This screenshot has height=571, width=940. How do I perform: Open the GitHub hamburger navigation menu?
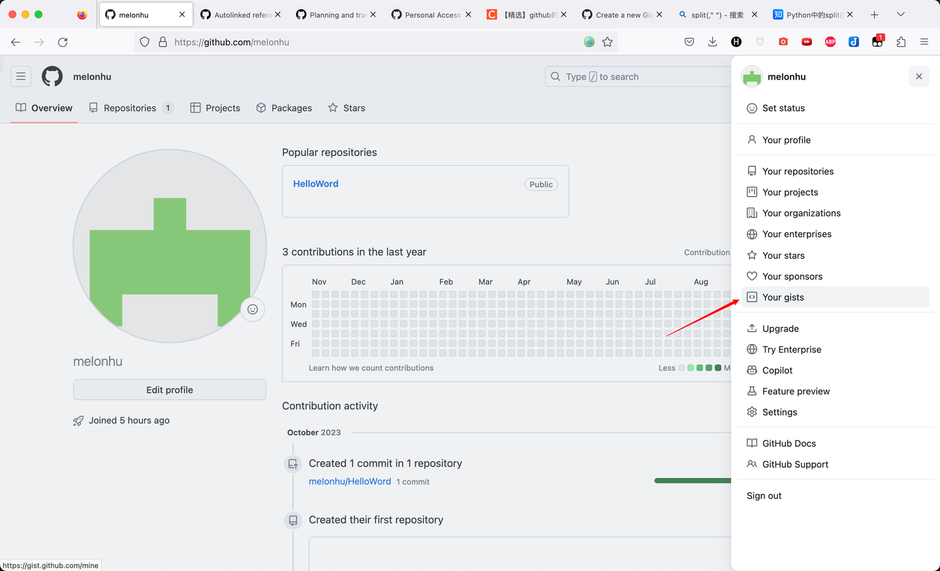(x=21, y=76)
